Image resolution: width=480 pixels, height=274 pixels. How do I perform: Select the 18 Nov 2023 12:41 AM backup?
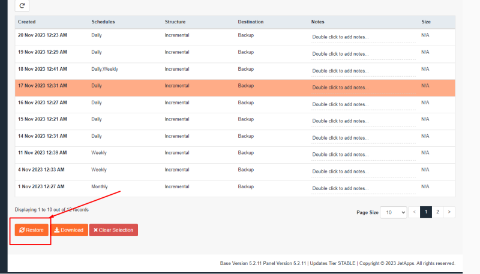pos(235,71)
